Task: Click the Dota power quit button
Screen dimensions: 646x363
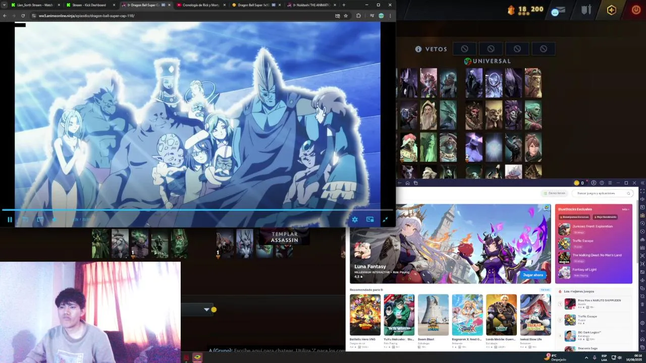Action: coord(636,10)
